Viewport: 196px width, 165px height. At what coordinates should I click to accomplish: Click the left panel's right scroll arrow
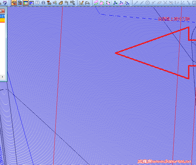[x=2, y=77]
